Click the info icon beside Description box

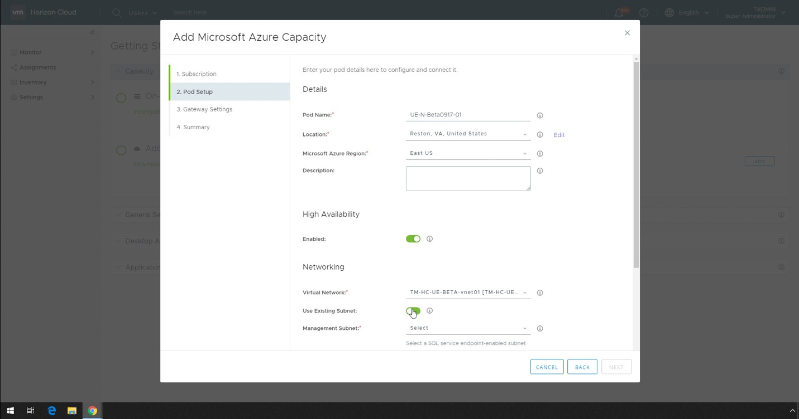coord(540,171)
